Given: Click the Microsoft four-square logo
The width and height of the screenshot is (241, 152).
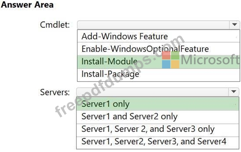Looking at the screenshot, I should pyautogui.click(x=171, y=60).
